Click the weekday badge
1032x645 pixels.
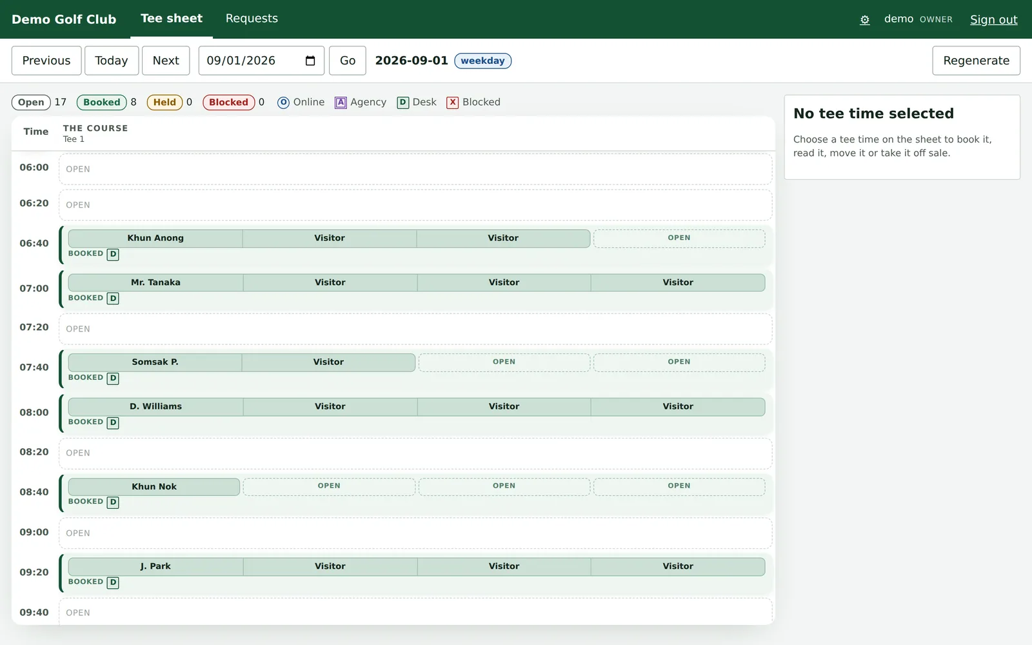pos(482,61)
